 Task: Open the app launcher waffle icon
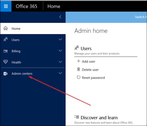[6, 6]
